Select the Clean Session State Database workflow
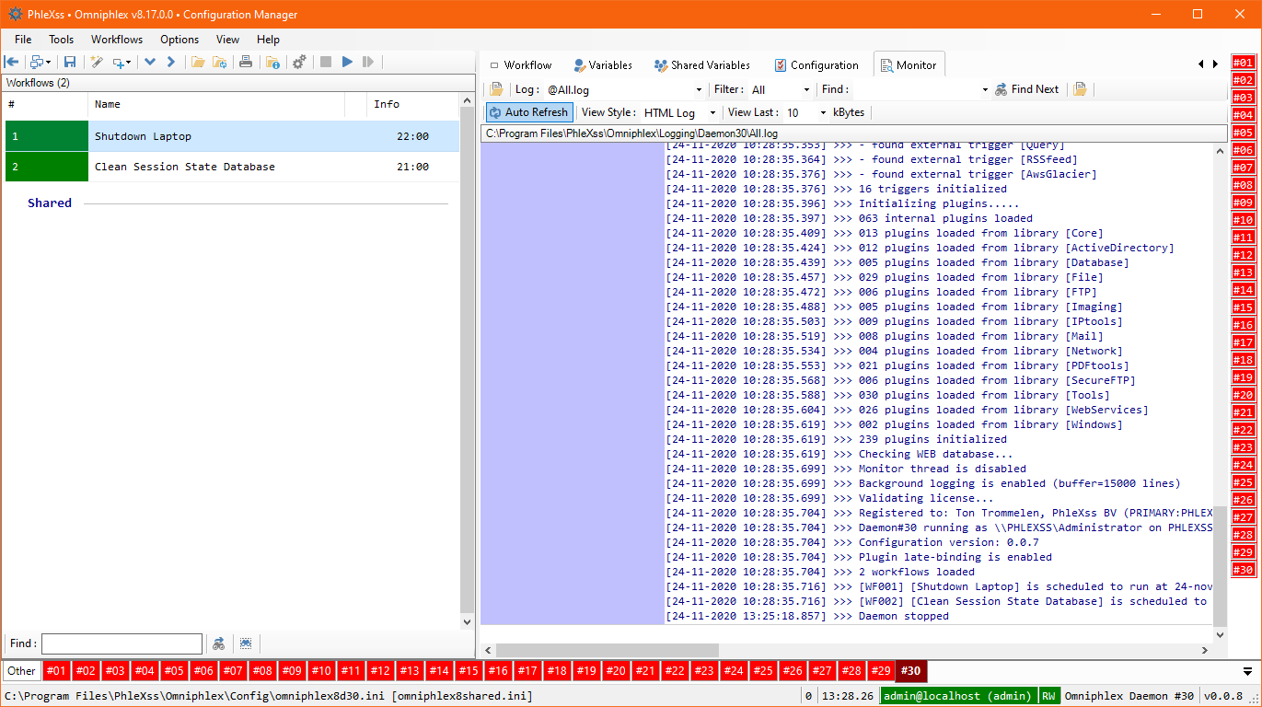The image size is (1262, 707). tap(232, 167)
